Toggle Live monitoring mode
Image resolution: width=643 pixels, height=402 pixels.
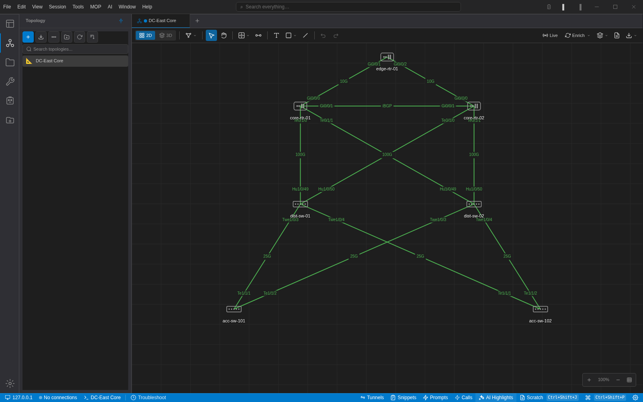(x=550, y=35)
